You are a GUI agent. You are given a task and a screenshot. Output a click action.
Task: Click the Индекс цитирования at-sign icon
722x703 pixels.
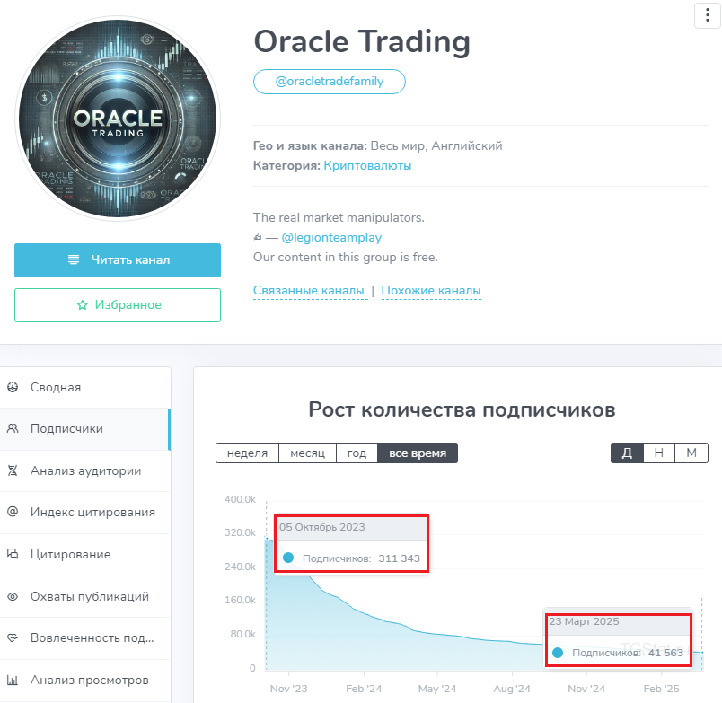point(13,512)
